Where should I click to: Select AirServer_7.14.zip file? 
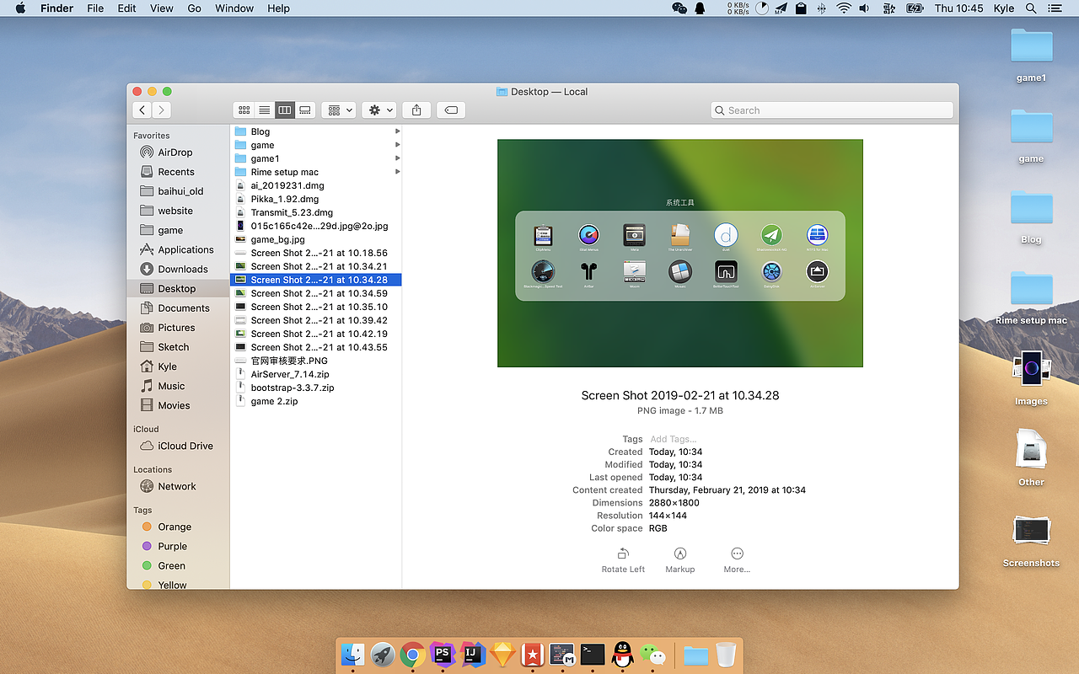tap(316, 374)
